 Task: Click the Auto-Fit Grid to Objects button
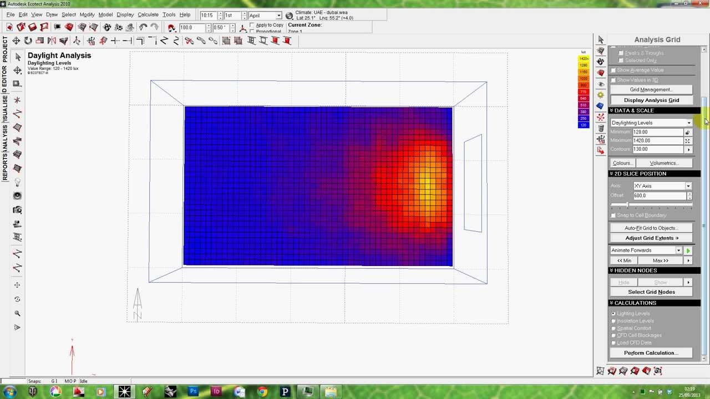click(651, 228)
